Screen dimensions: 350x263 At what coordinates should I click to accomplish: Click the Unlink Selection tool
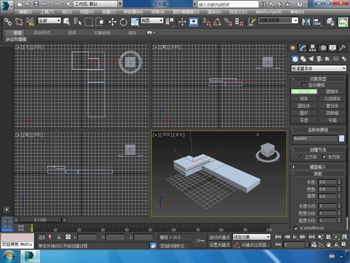(x=19, y=22)
